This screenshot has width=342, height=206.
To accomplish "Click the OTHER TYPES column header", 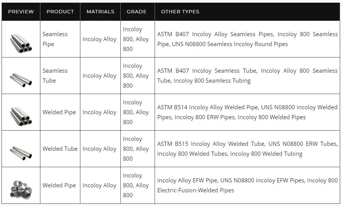I will click(x=180, y=11).
